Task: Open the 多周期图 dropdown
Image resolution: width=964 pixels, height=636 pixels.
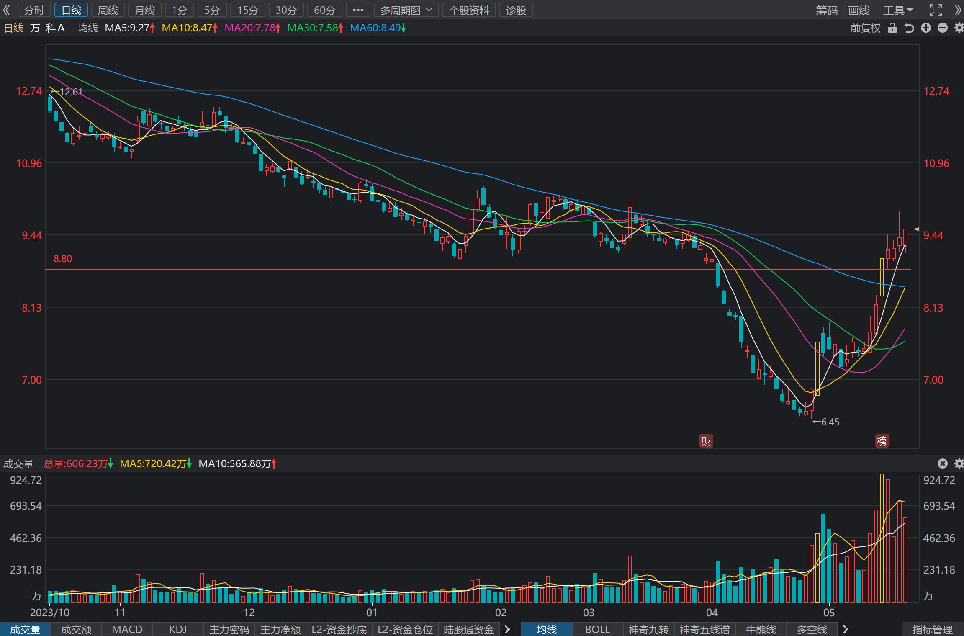Action: pos(406,10)
